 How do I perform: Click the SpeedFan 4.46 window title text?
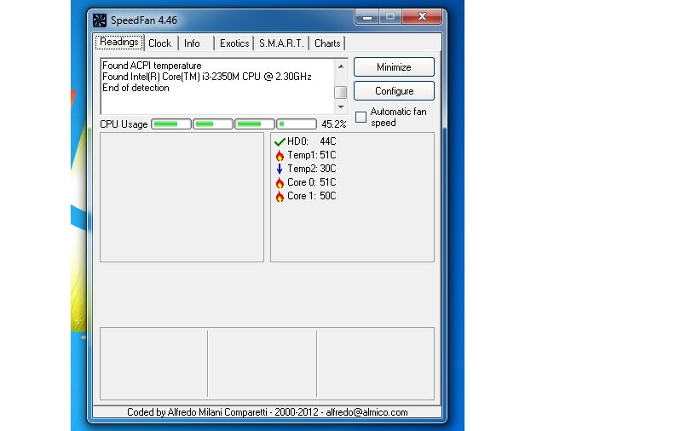(x=144, y=20)
